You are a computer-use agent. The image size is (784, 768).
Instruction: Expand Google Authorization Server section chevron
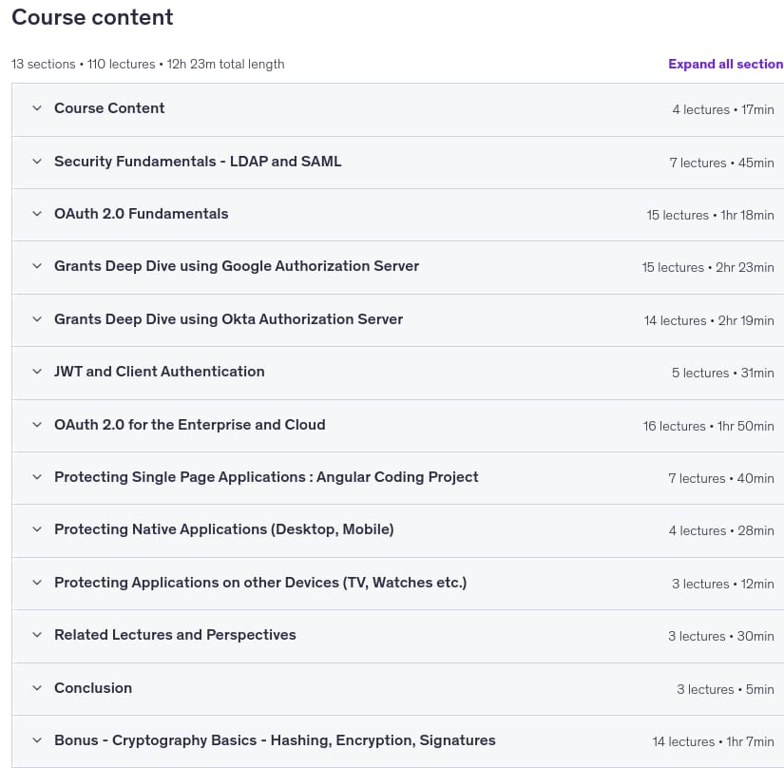pyautogui.click(x=37, y=266)
